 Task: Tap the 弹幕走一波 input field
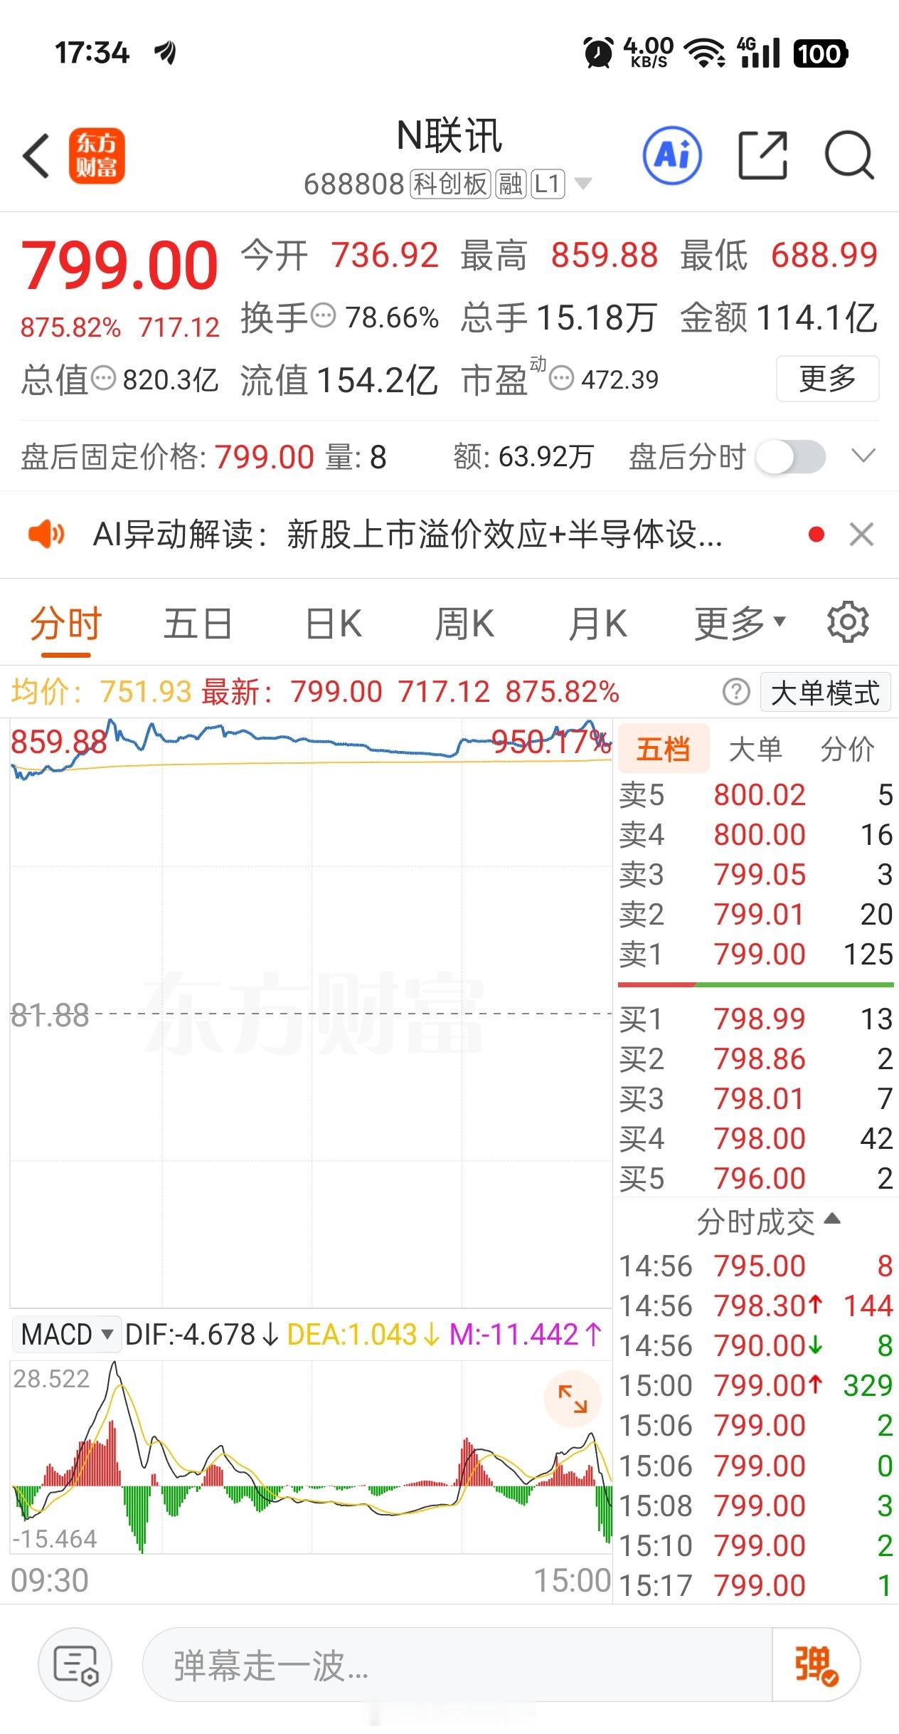click(x=457, y=1665)
